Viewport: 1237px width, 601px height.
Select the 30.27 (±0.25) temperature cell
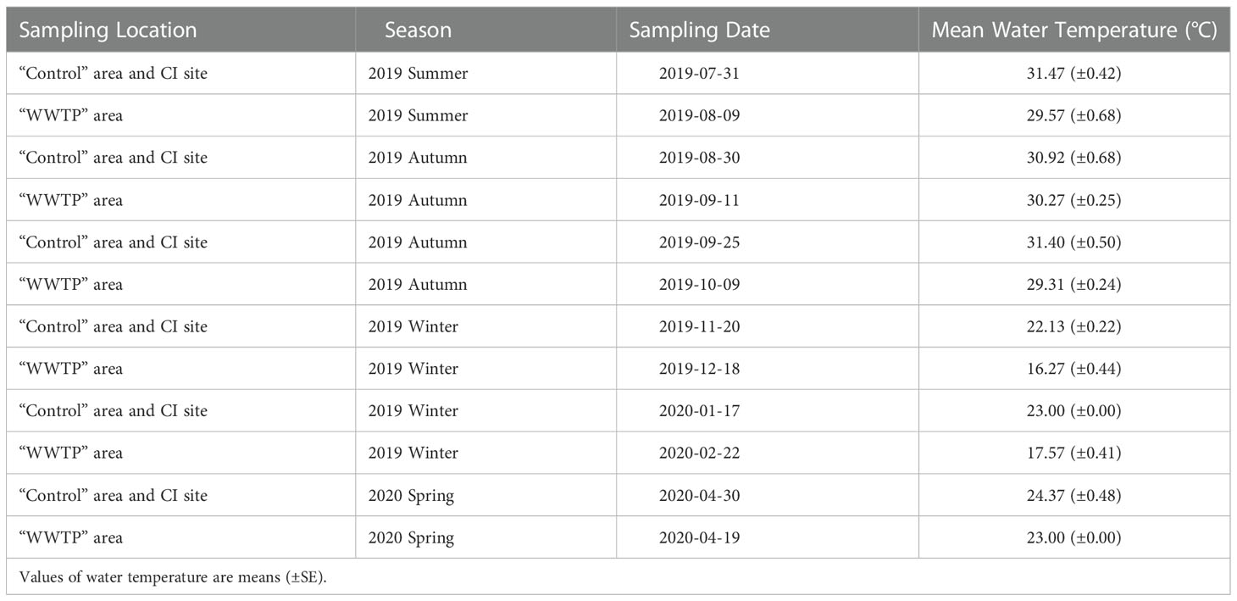point(1073,200)
